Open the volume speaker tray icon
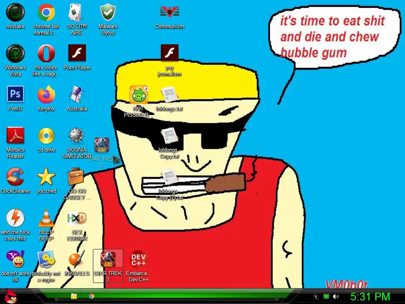This screenshot has height=304, width=405. point(335,296)
